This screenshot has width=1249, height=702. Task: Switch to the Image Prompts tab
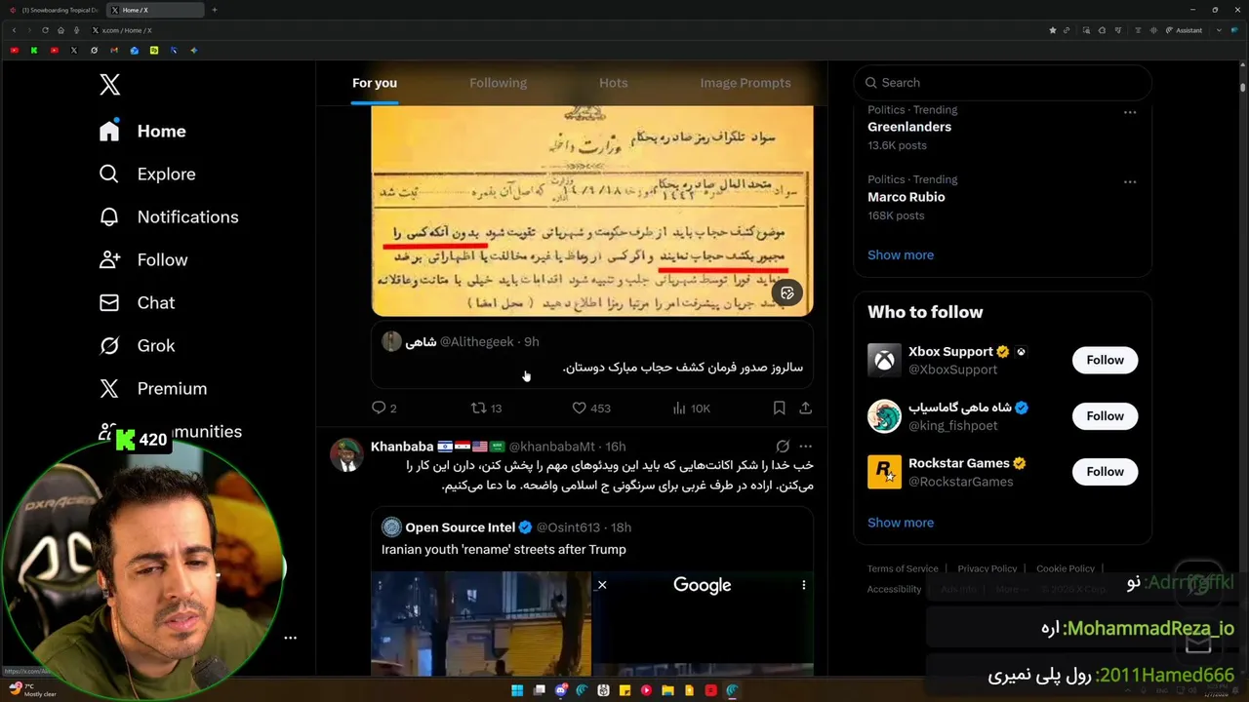pyautogui.click(x=745, y=83)
